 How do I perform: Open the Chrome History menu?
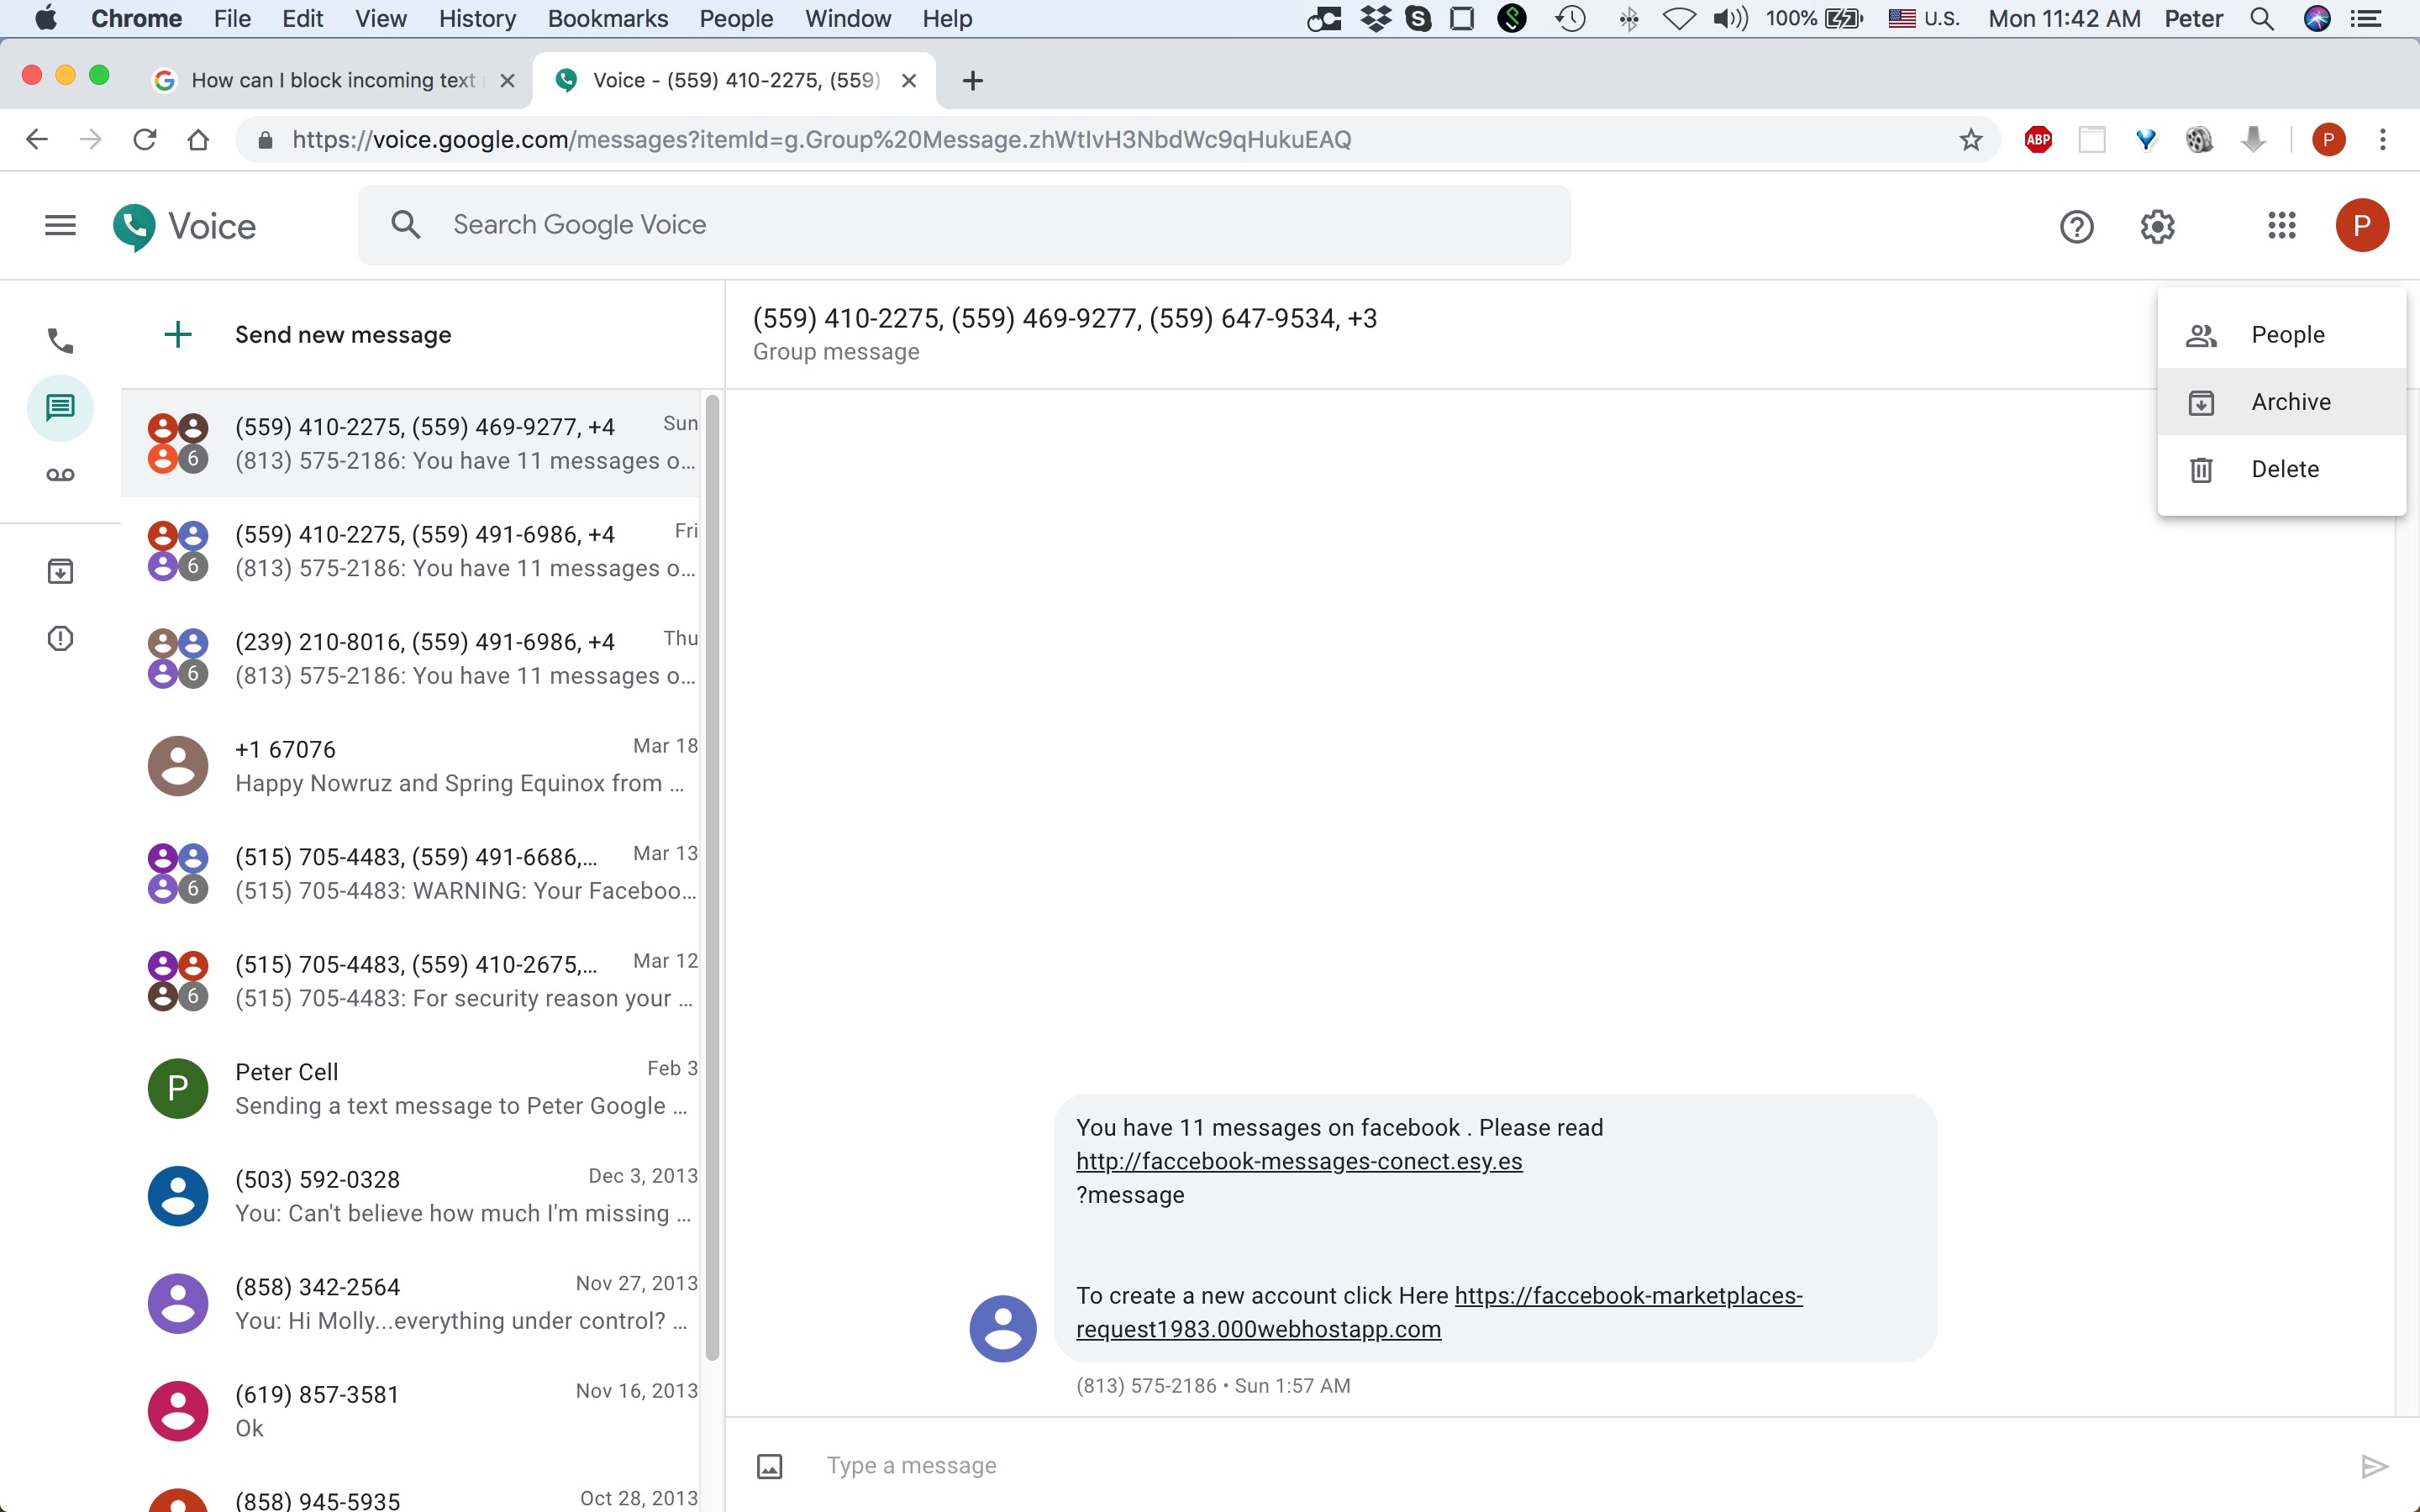[x=477, y=18]
